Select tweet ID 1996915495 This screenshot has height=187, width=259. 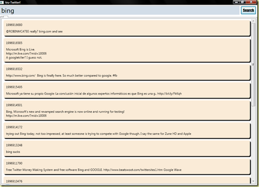click(14, 87)
